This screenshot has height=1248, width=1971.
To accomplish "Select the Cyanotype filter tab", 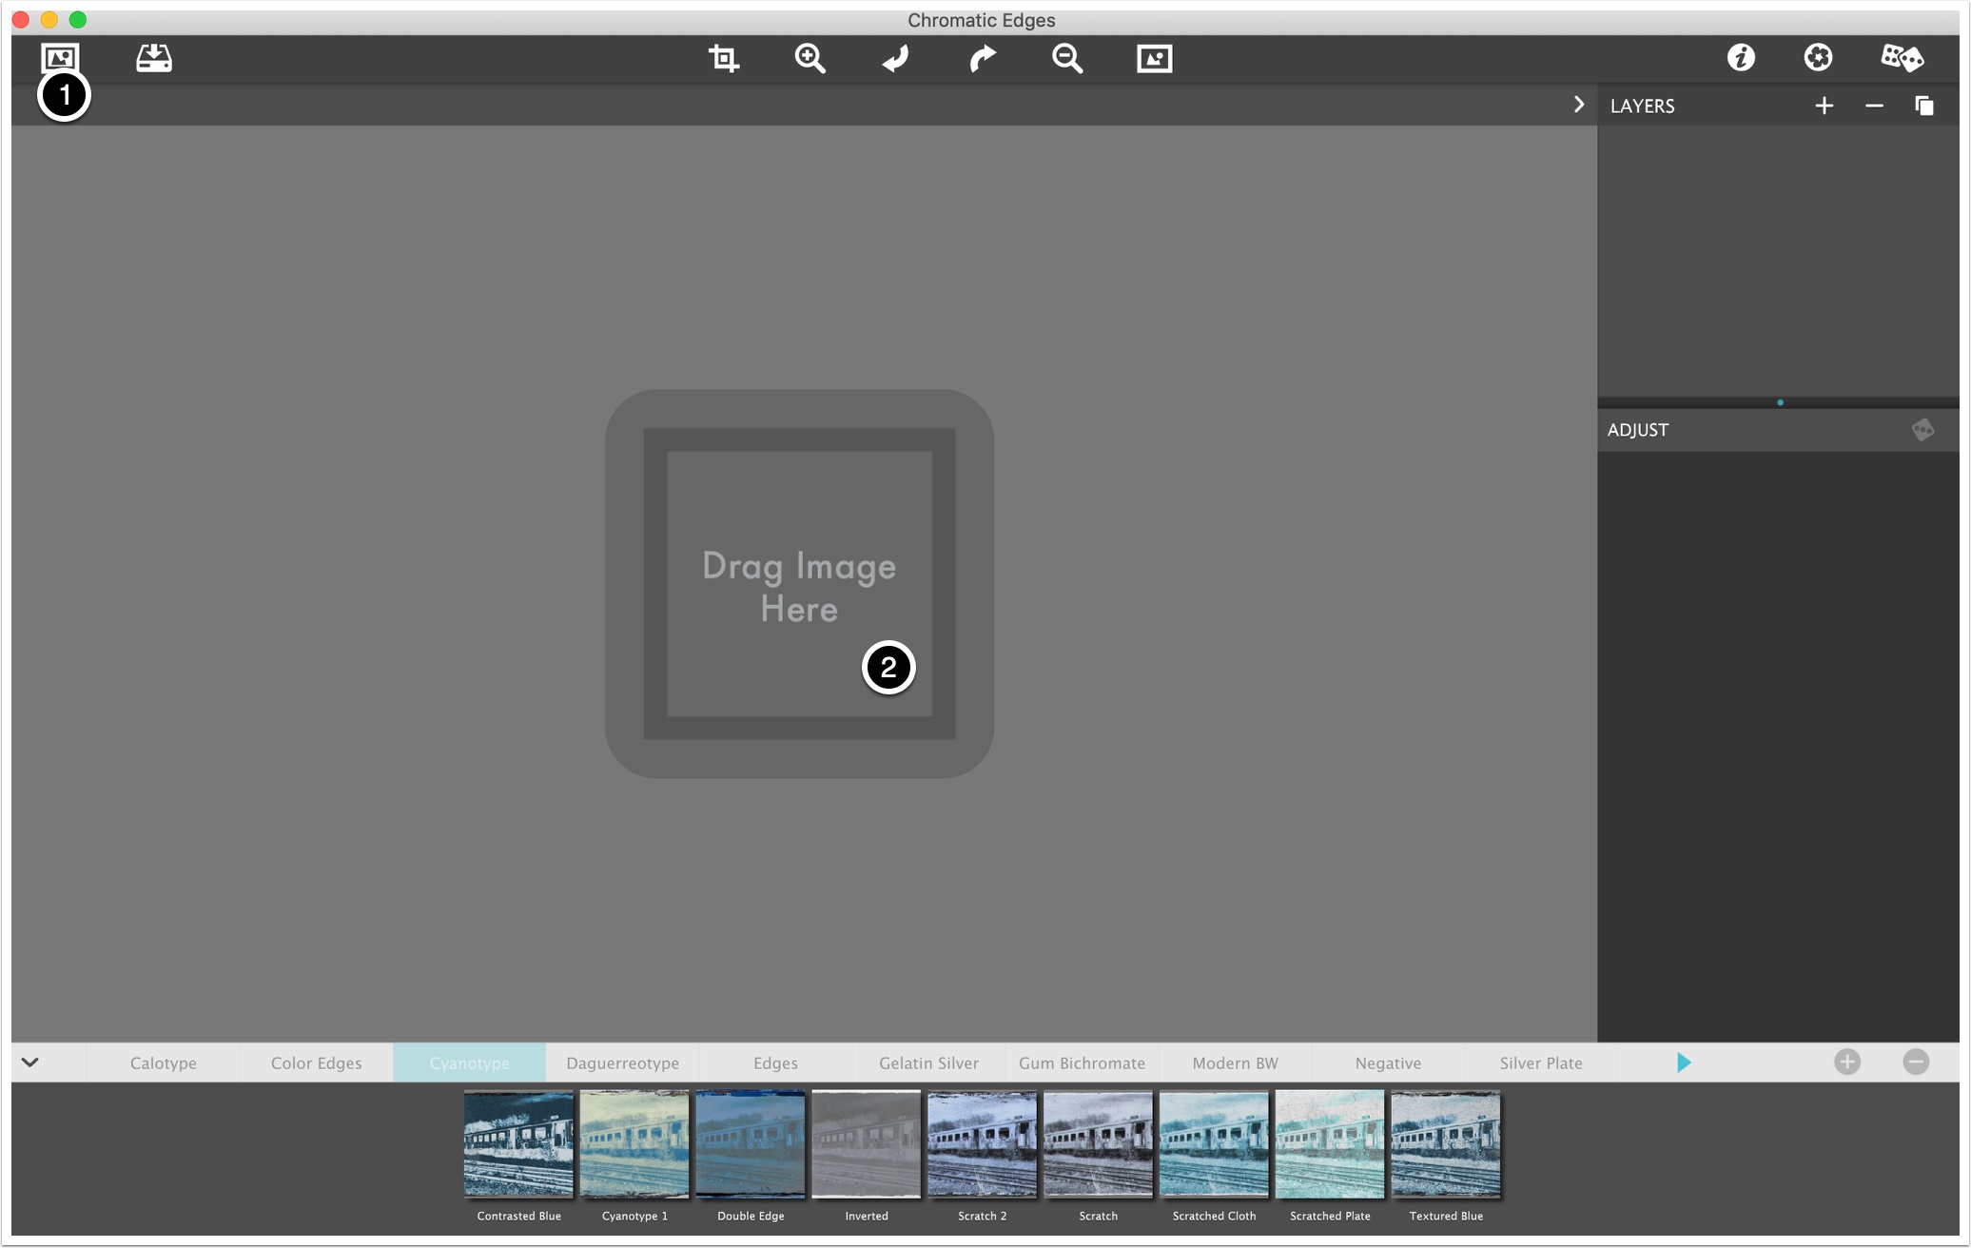I will pos(468,1063).
